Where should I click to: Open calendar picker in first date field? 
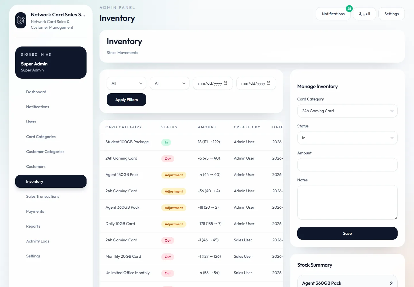(x=225, y=83)
